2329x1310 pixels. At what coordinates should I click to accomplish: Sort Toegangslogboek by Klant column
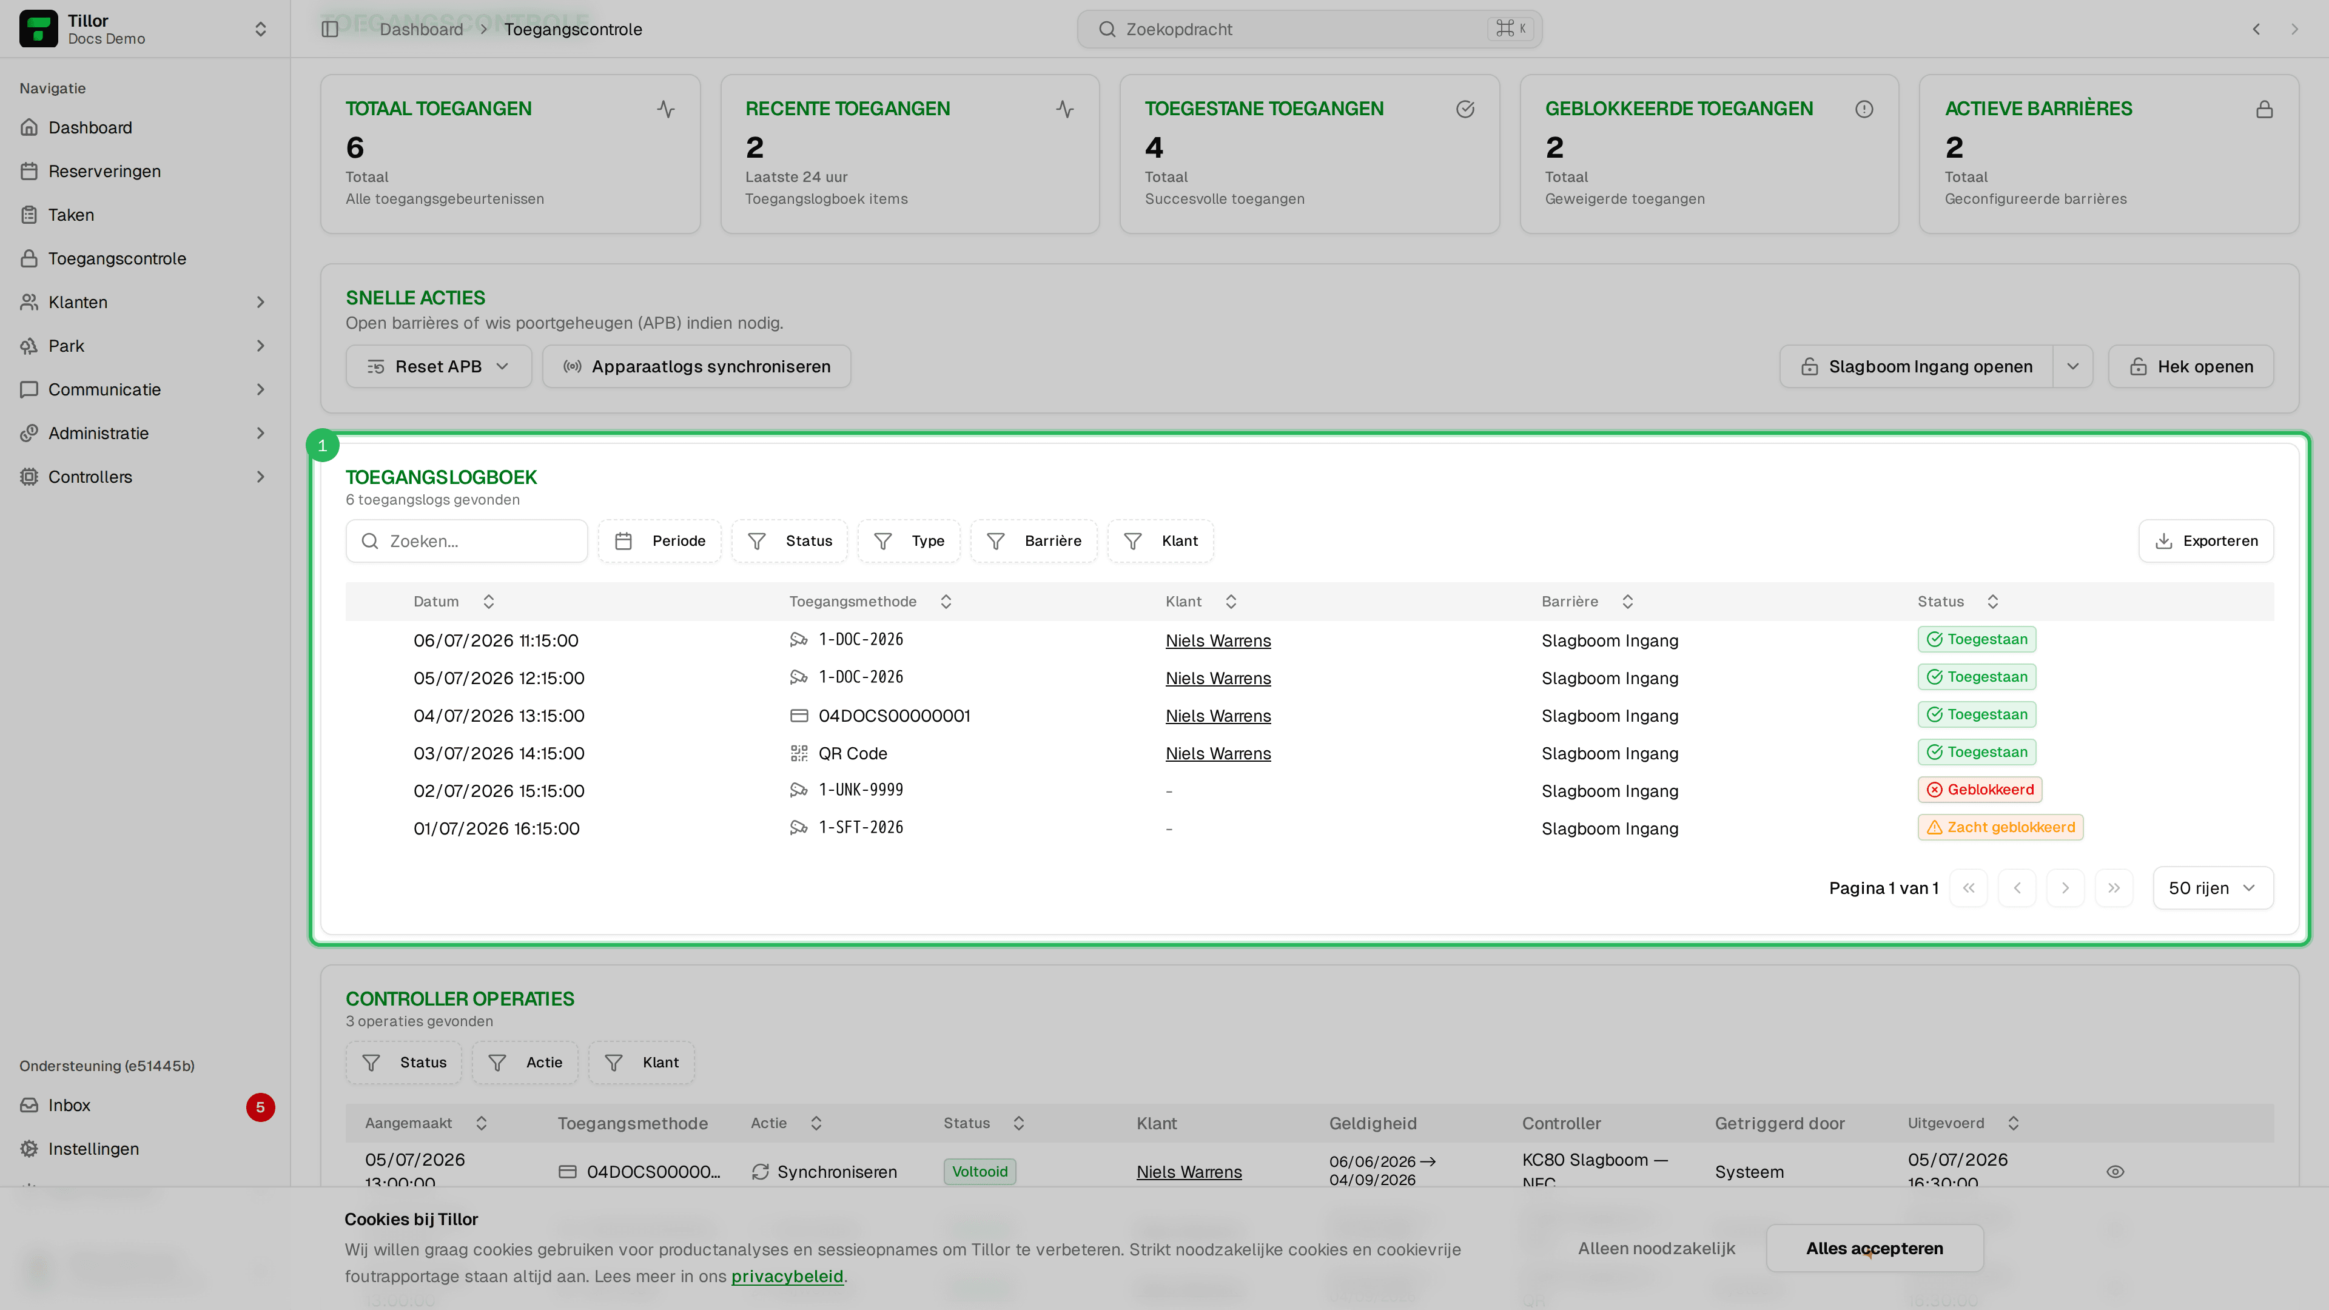1201,601
